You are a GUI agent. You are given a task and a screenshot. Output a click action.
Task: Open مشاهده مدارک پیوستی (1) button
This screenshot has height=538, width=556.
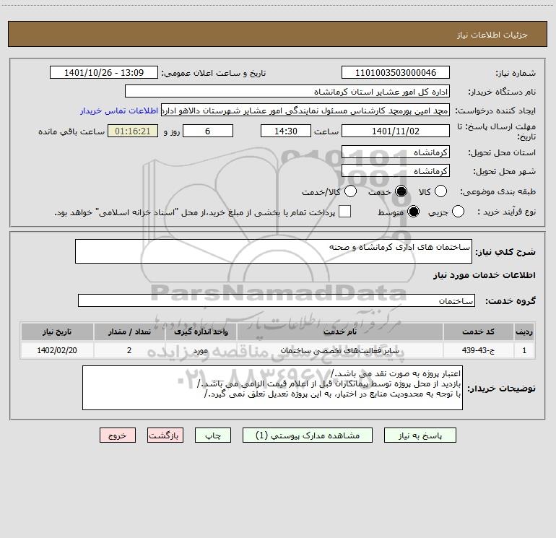[x=308, y=435]
